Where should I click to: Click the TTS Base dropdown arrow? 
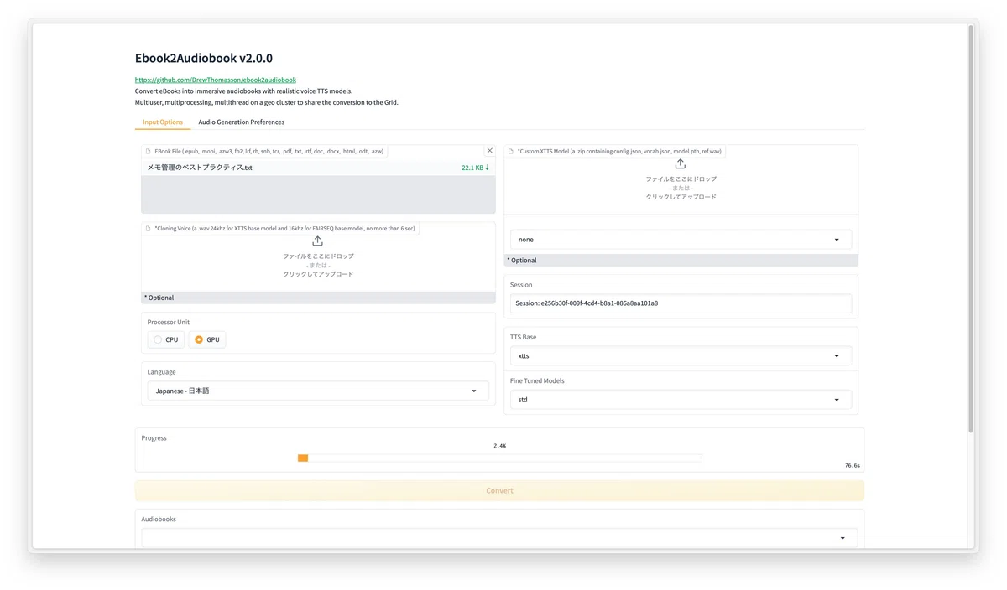pos(837,356)
